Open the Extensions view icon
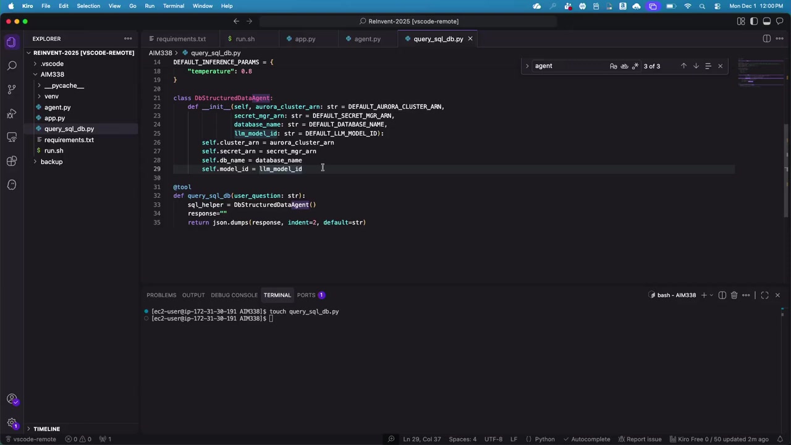791x445 pixels. (12, 161)
